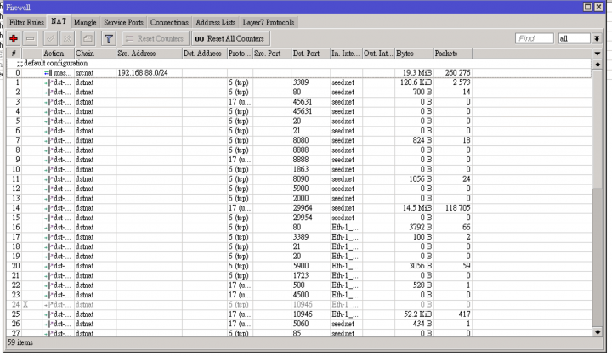This screenshot has width=612, height=356.
Task: Click 19.3 MiB bytes value
Action: point(417,73)
